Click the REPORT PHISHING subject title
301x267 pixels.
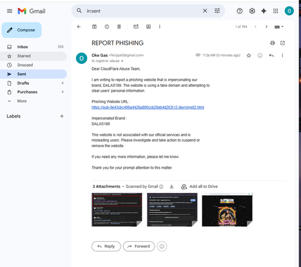point(117,43)
